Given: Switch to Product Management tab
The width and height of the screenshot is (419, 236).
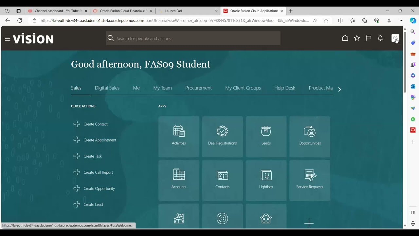Looking at the screenshot, I should [x=320, y=88].
